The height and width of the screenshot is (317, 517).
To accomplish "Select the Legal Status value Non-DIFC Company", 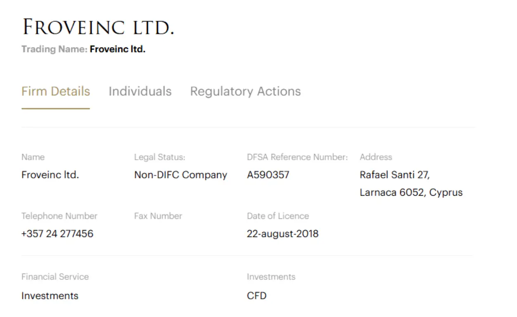I will click(x=180, y=175).
